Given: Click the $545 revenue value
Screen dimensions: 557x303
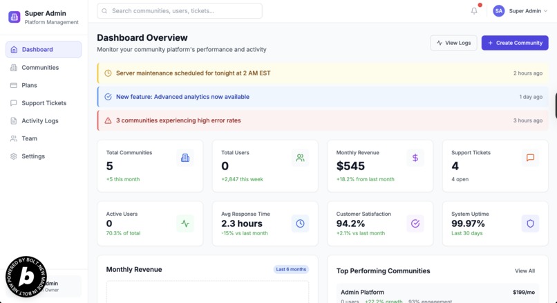Looking at the screenshot, I should (350, 166).
